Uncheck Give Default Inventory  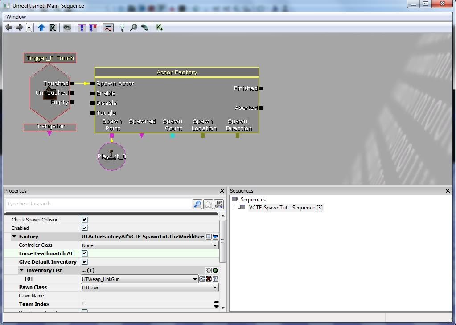(x=85, y=262)
